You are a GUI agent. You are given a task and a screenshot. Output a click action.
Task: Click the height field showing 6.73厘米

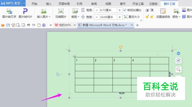(x=108, y=10)
